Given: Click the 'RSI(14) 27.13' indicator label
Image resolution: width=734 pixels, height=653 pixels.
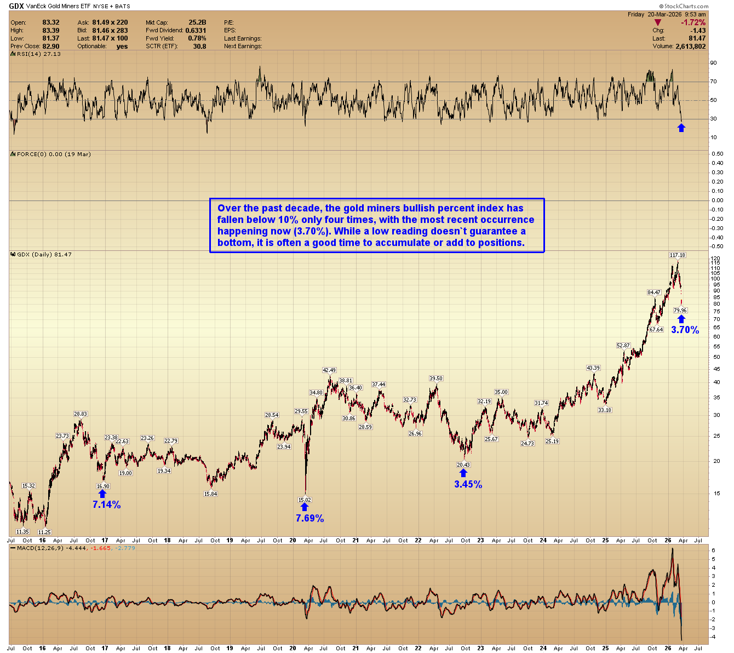Looking at the screenshot, I should click(x=38, y=54).
